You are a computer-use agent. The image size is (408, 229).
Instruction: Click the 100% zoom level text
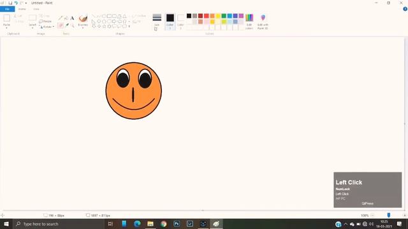click(365, 216)
